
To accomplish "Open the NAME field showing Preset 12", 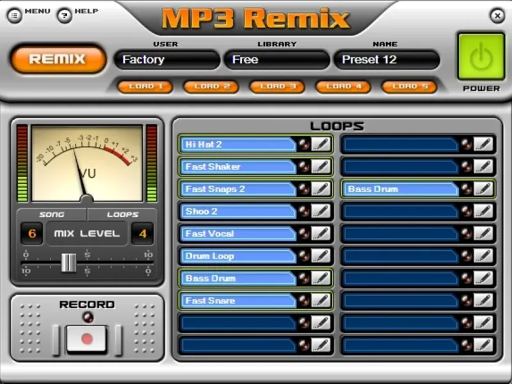I will 387,60.
